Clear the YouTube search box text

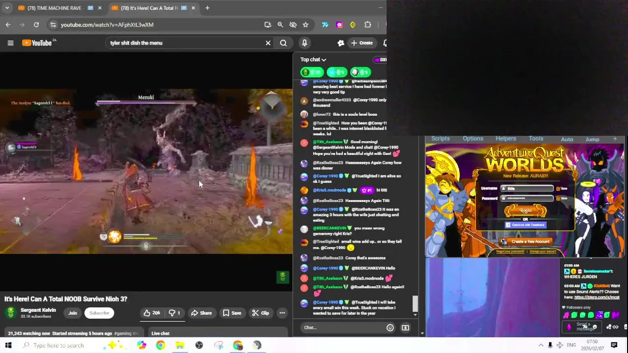tap(268, 43)
